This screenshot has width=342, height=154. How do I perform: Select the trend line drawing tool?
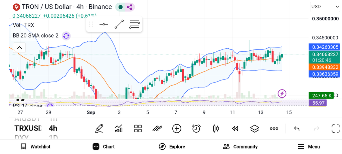[x=119, y=24]
